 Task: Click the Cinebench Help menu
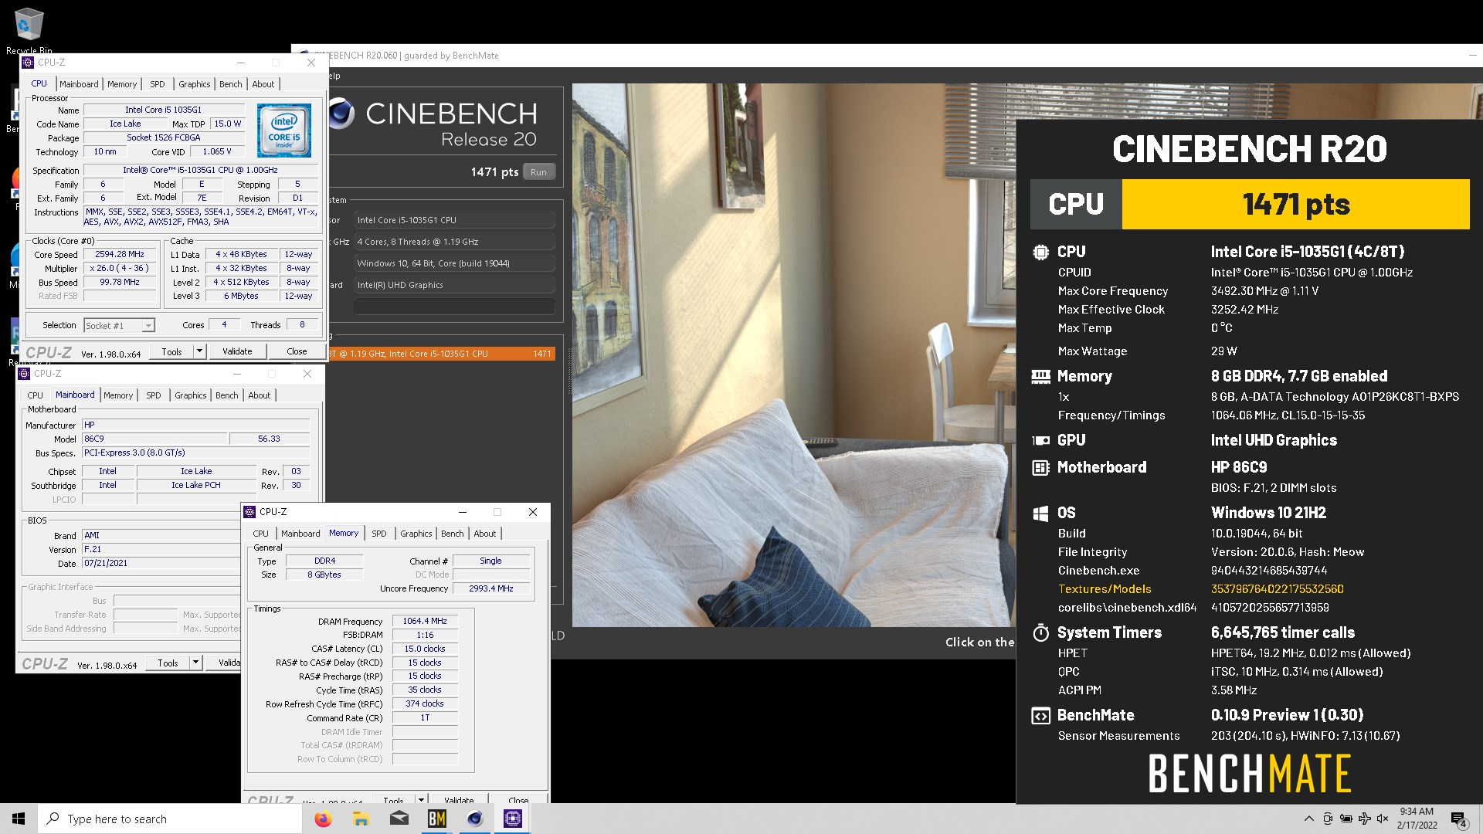pyautogui.click(x=333, y=76)
